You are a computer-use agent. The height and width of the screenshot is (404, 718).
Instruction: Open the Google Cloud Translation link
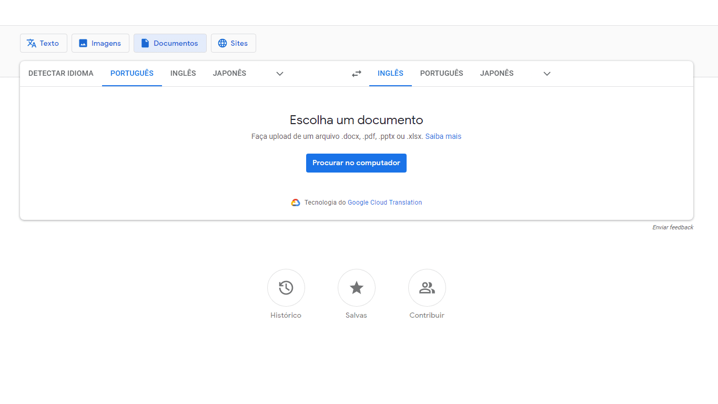[x=385, y=203]
